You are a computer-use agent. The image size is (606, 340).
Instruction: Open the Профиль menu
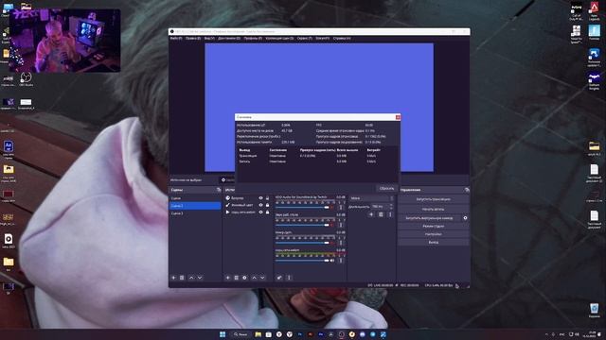coord(253,38)
